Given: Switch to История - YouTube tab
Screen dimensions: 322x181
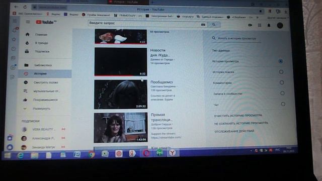Looking at the screenshot, I should tap(128, 2).
